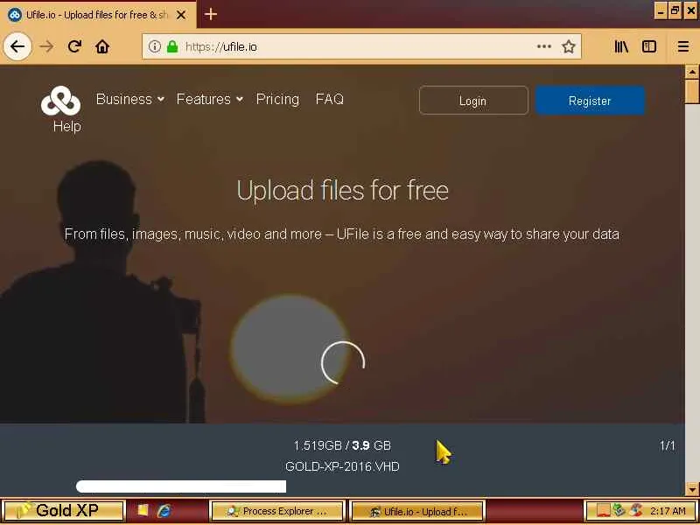Click the scrollbar up arrow
The width and height of the screenshot is (700, 525).
(x=692, y=72)
